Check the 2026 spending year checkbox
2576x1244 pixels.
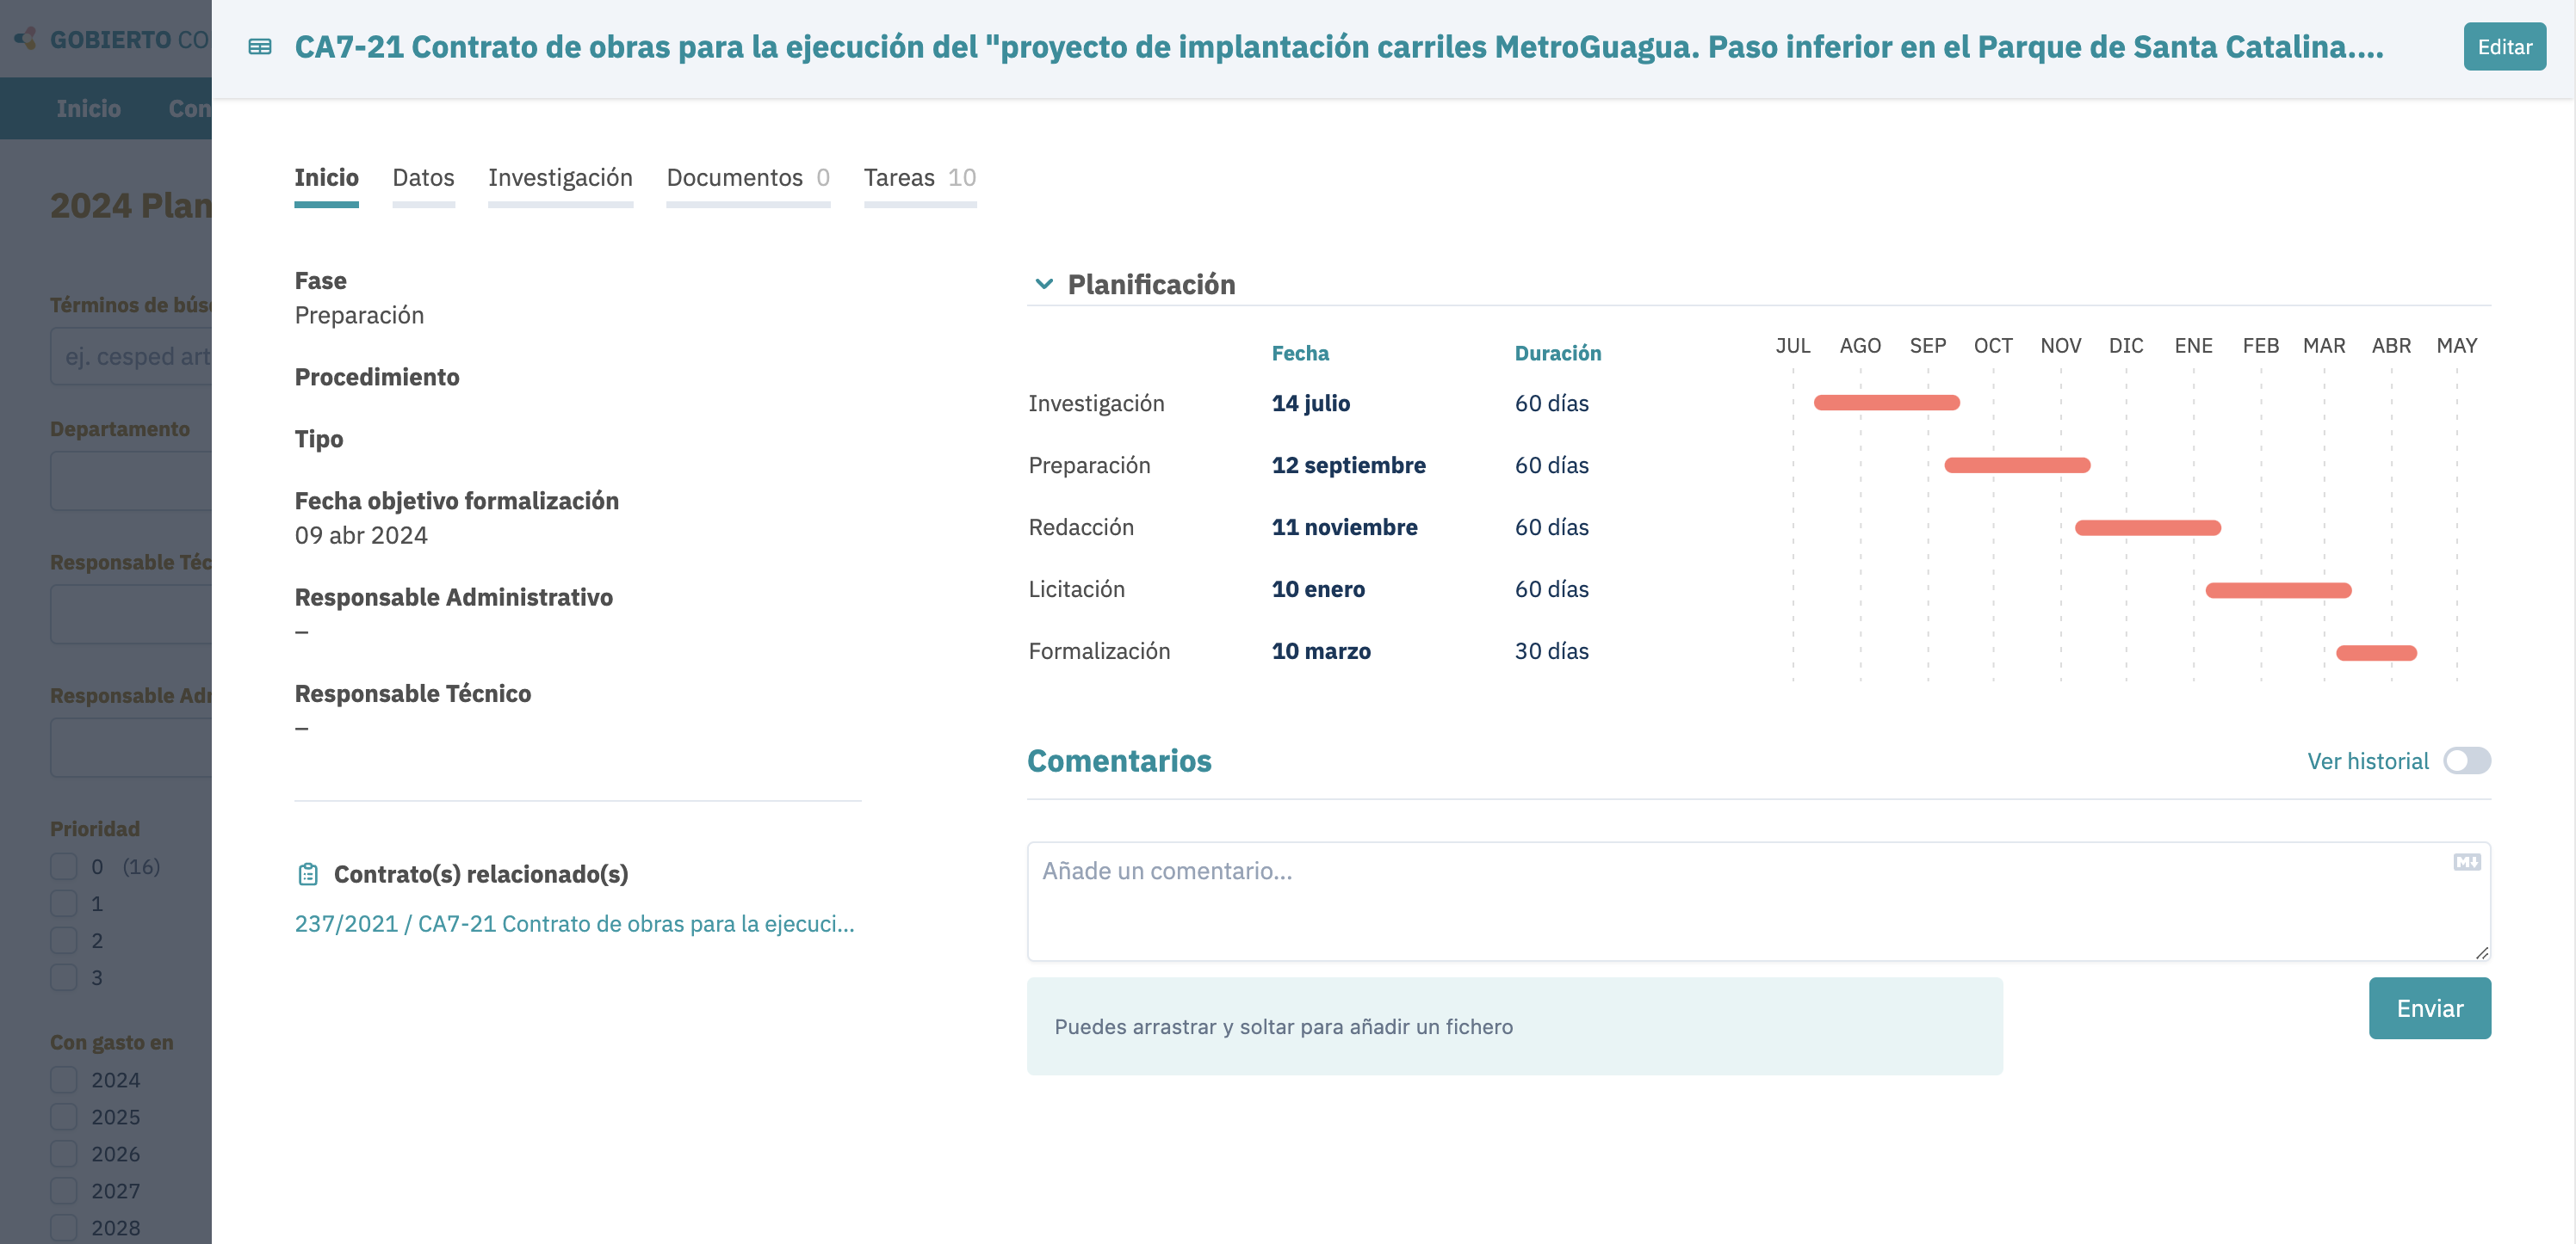(64, 1154)
